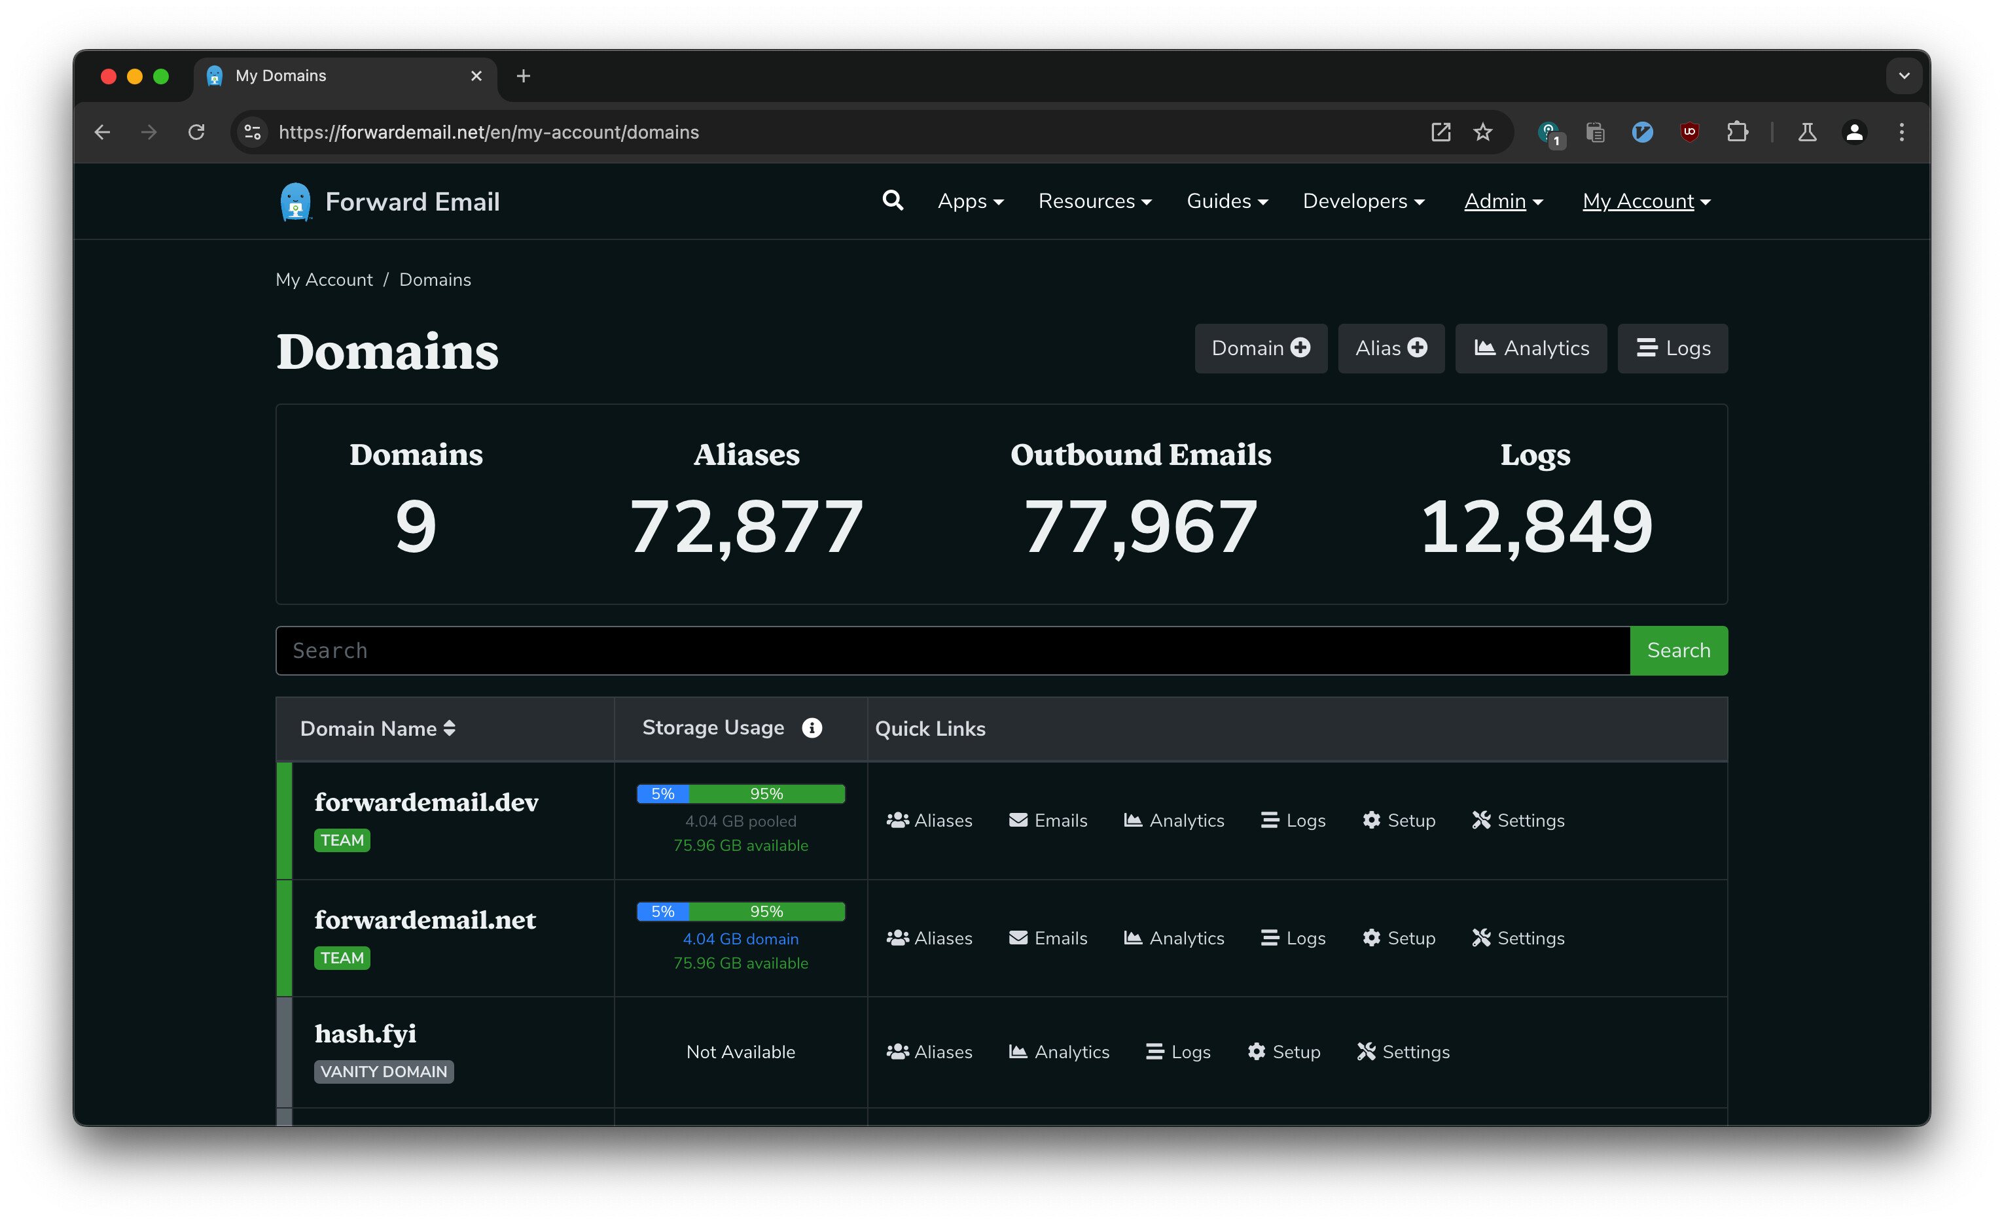Click the clipboard extension icon

(x=1595, y=131)
